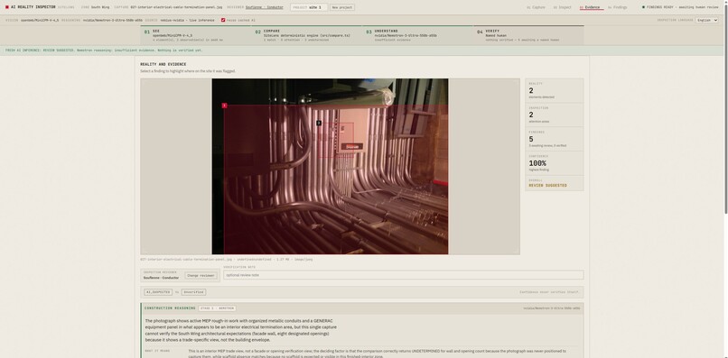Focus the project name field showing site 1
Image resolution: width=728 pixels, height=358 pixels.
tap(309, 7)
